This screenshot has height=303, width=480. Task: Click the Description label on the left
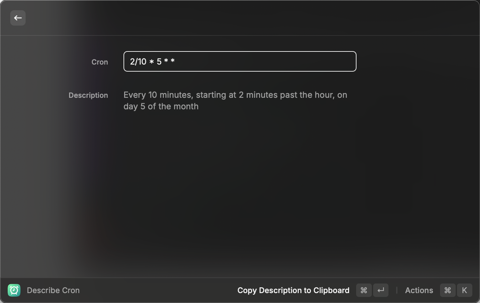tap(88, 95)
